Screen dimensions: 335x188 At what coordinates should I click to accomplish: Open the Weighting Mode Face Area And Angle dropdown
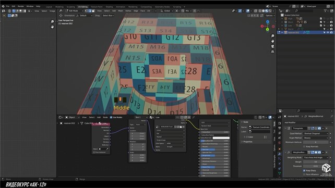pos(316,157)
